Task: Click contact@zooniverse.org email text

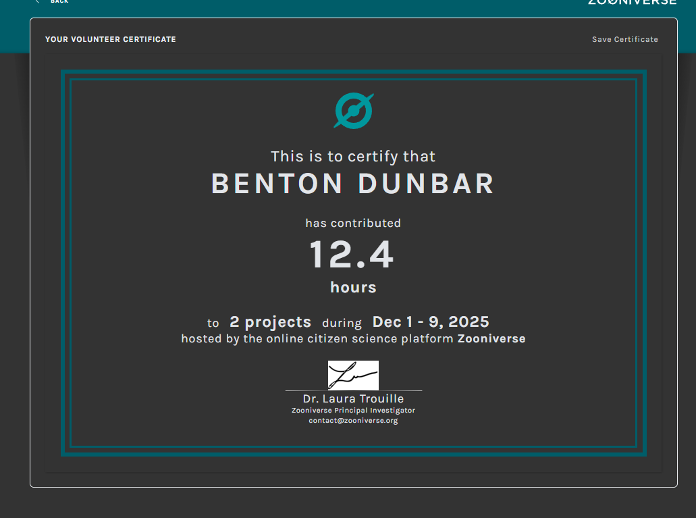Action: [353, 420]
